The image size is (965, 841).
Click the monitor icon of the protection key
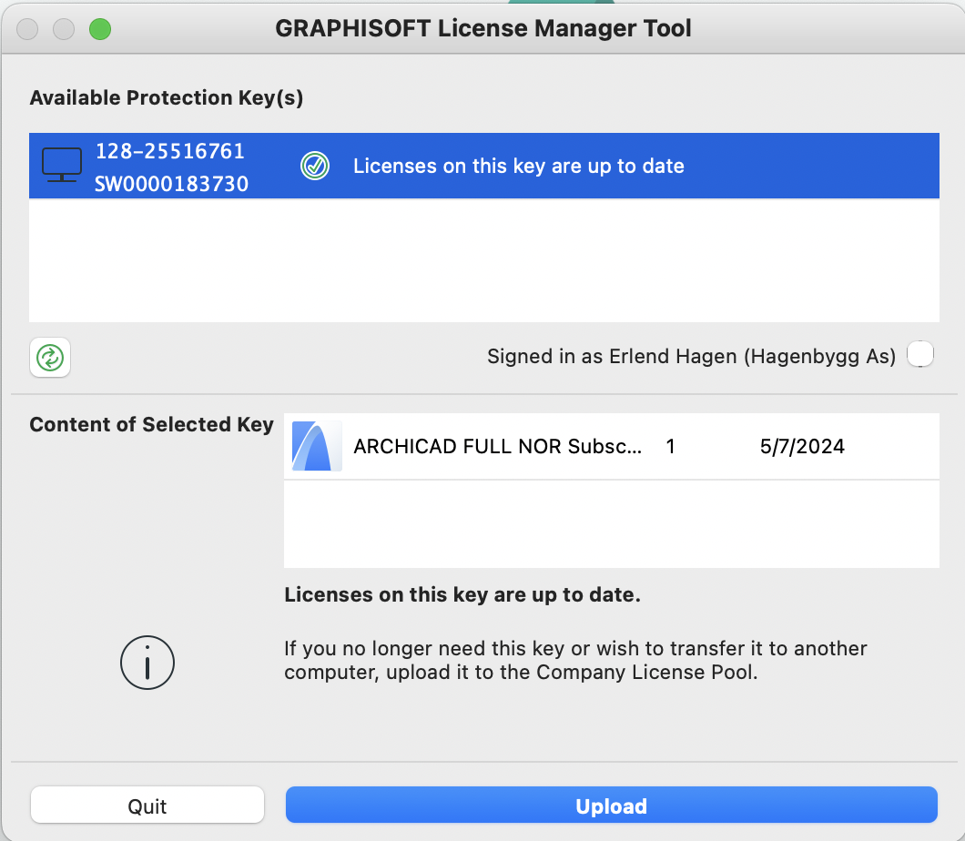pos(61,166)
